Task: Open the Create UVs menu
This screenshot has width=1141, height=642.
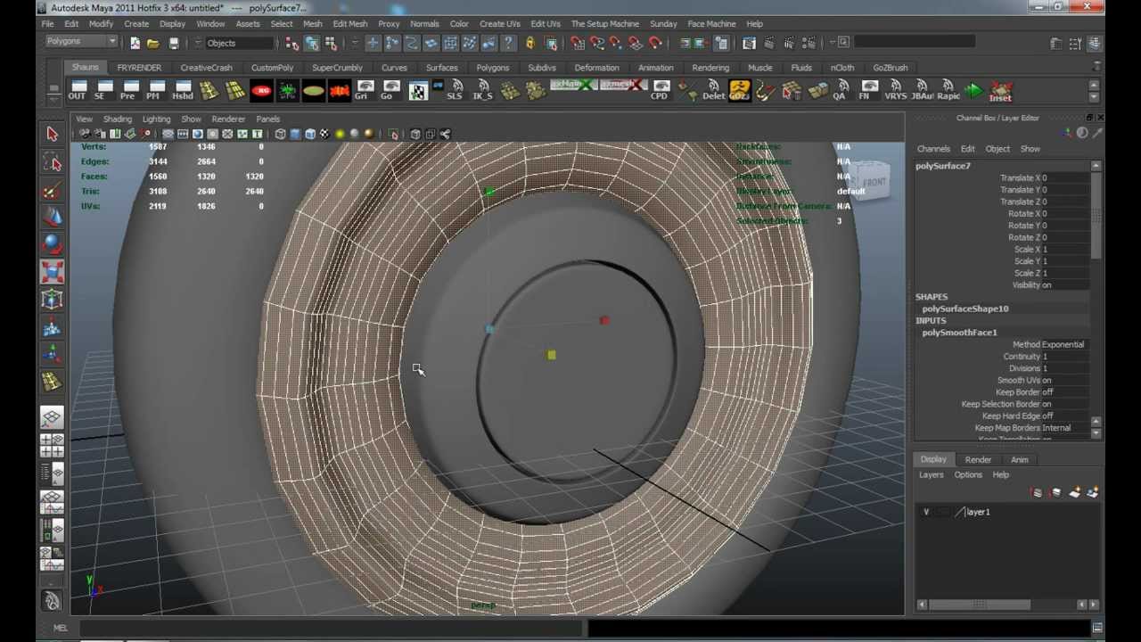Action: [x=499, y=24]
